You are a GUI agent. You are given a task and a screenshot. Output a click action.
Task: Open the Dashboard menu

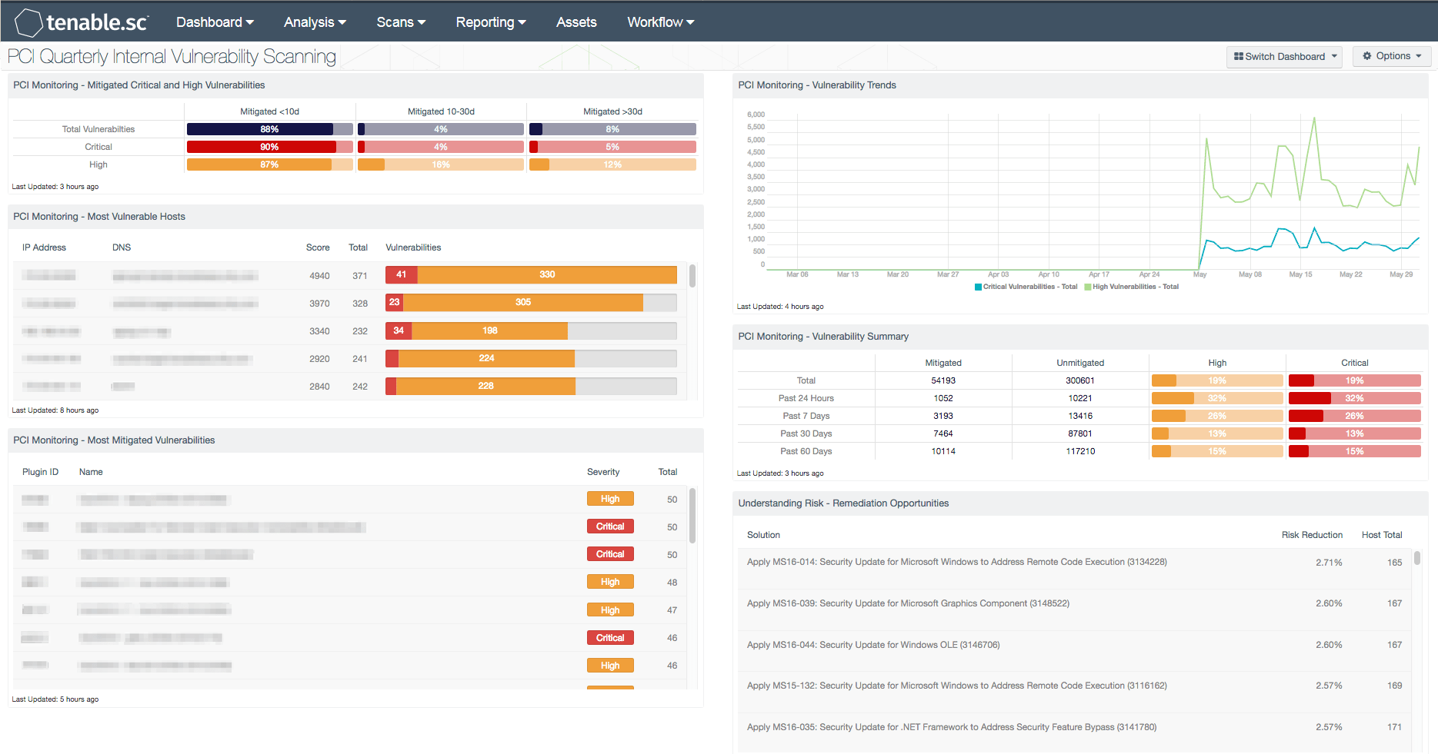click(x=215, y=22)
